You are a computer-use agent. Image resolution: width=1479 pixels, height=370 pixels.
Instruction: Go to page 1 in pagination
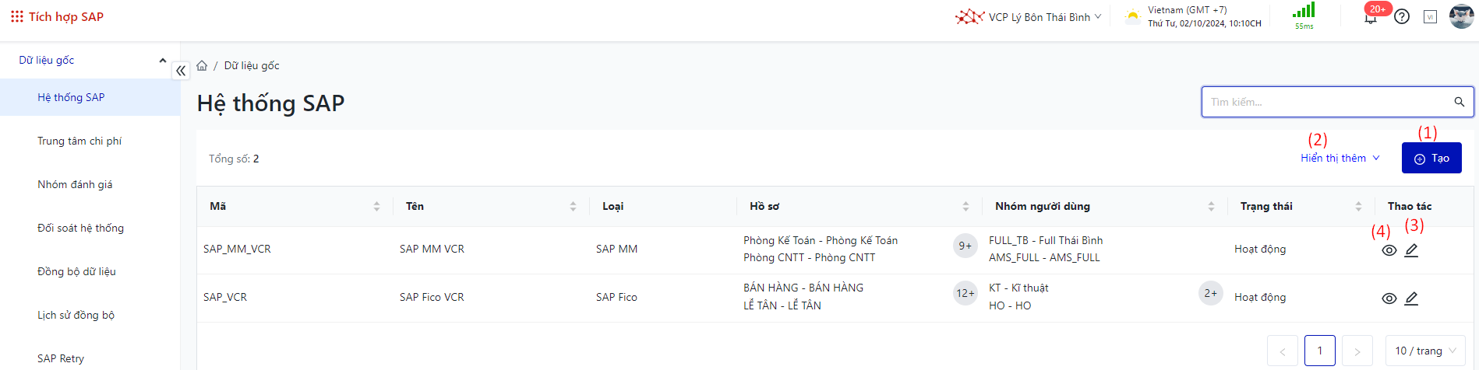[x=1319, y=351]
